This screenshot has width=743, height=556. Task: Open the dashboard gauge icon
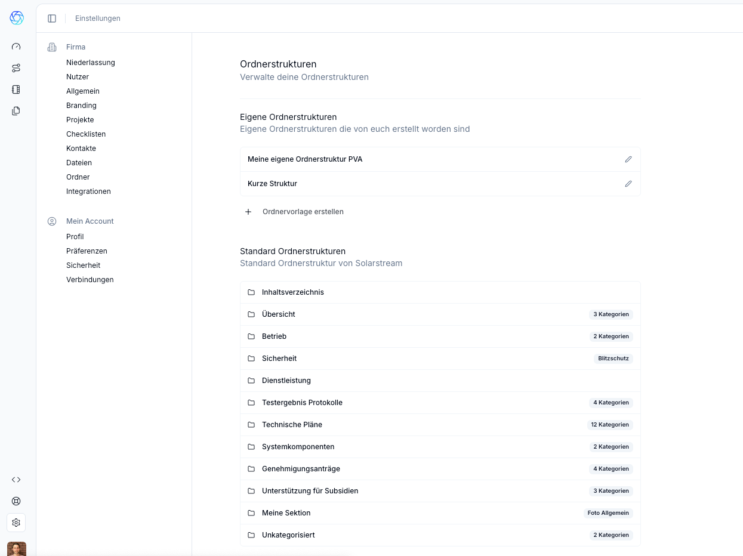point(16,47)
